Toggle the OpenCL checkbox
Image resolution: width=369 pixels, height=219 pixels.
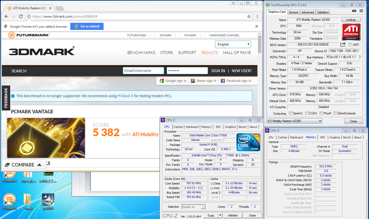(x=291, y=113)
